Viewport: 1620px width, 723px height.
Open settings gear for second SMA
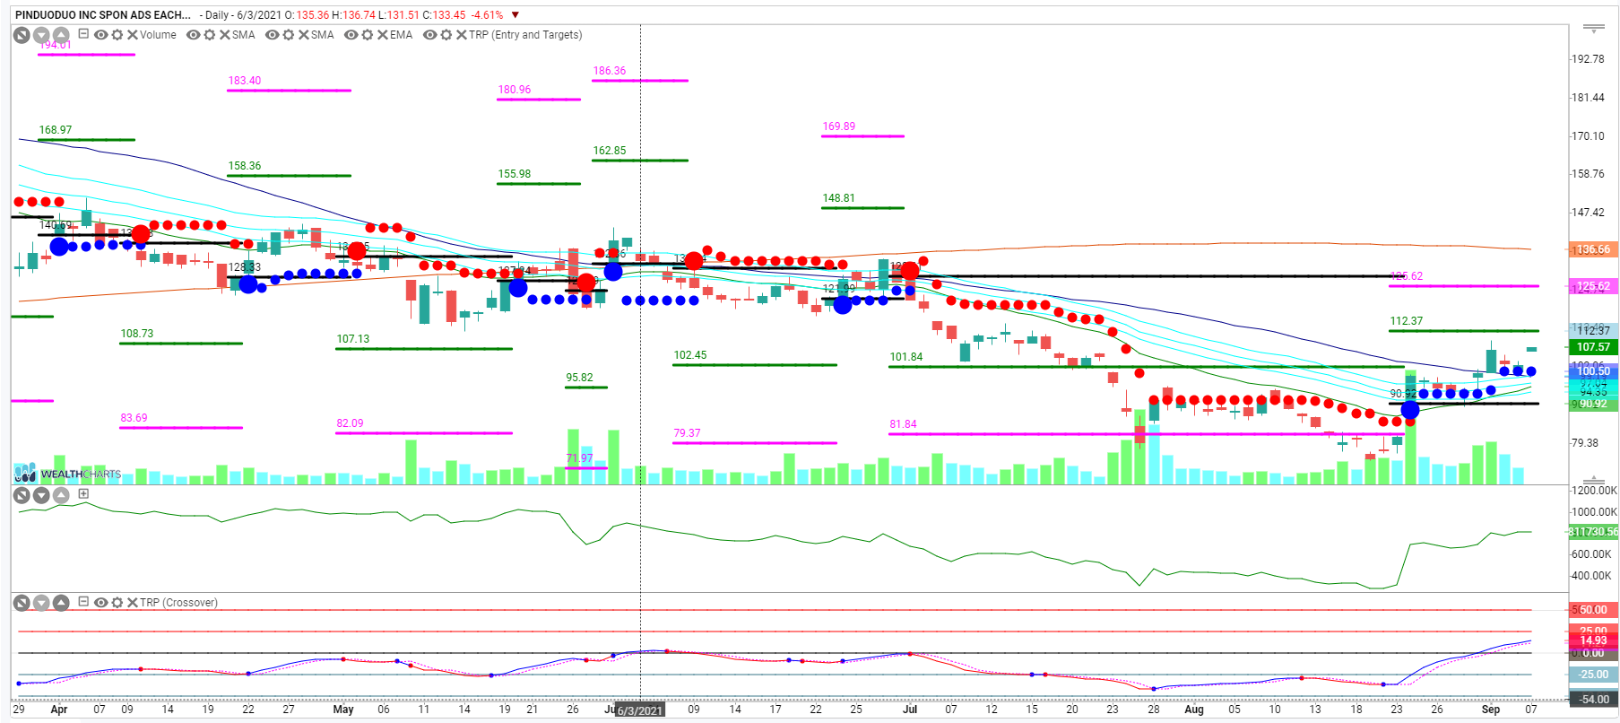[289, 35]
